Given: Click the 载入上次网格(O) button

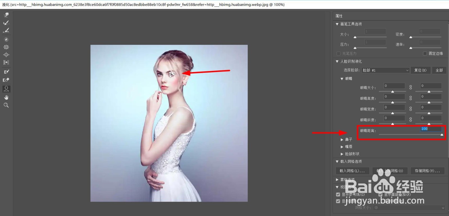Looking at the screenshot, I should 390,171.
